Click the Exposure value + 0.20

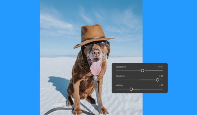click(x=160, y=67)
